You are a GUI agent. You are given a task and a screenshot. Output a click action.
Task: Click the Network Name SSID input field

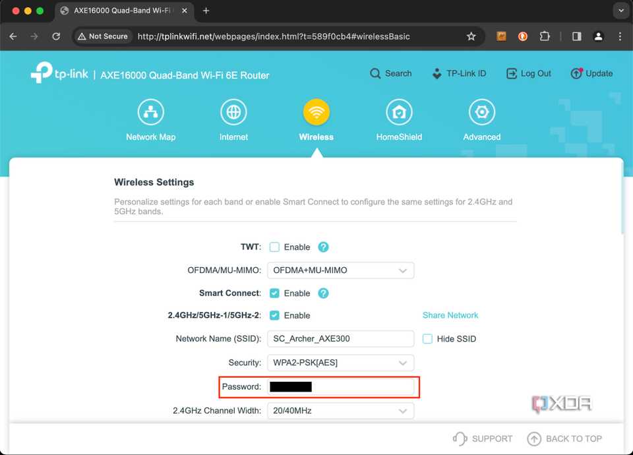340,338
